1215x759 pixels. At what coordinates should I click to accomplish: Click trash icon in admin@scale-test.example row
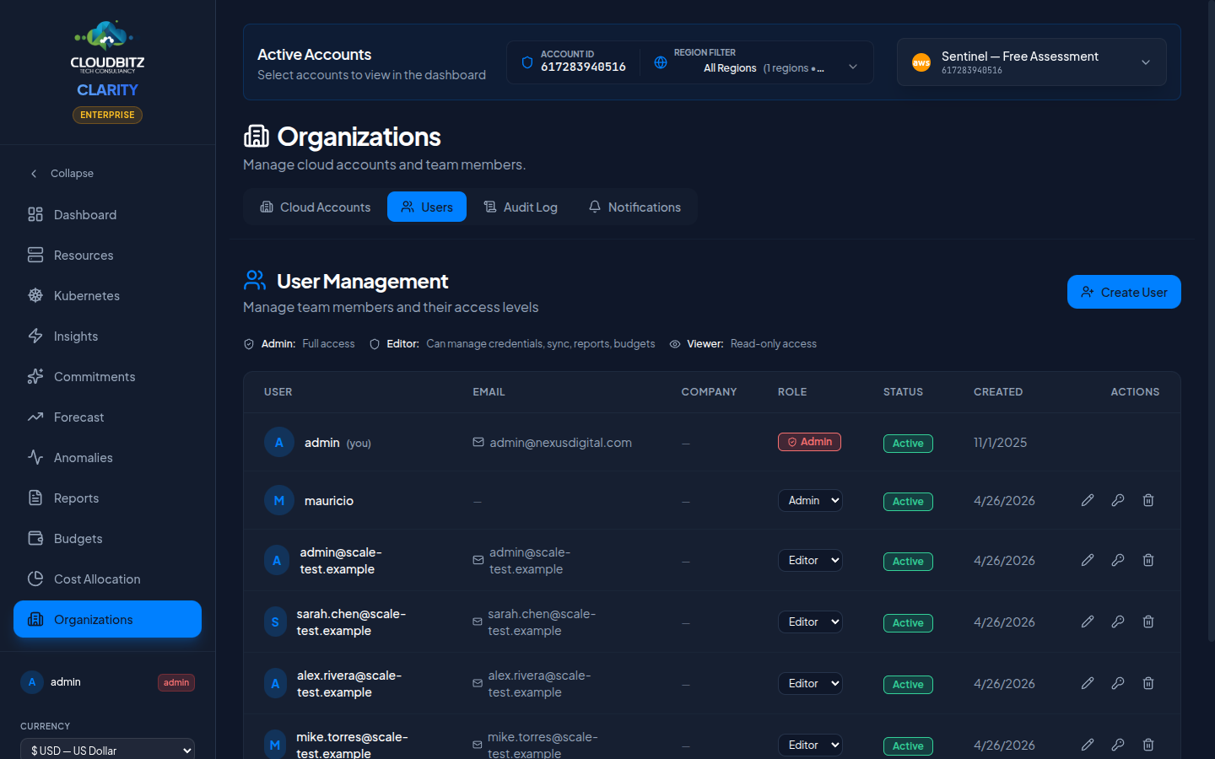click(1148, 560)
